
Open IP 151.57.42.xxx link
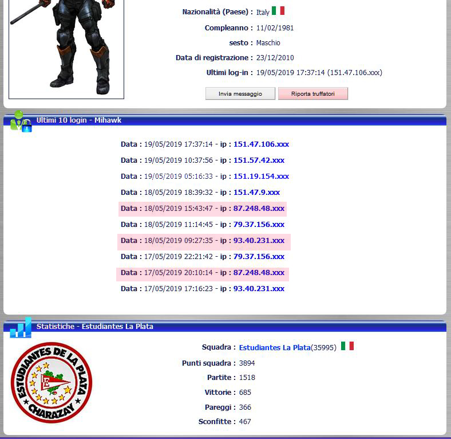click(259, 160)
